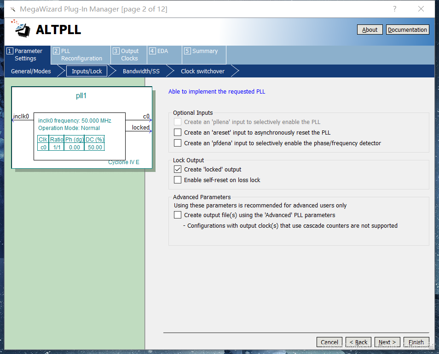Click the Cancel button
This screenshot has width=439, height=354.
pos(329,342)
